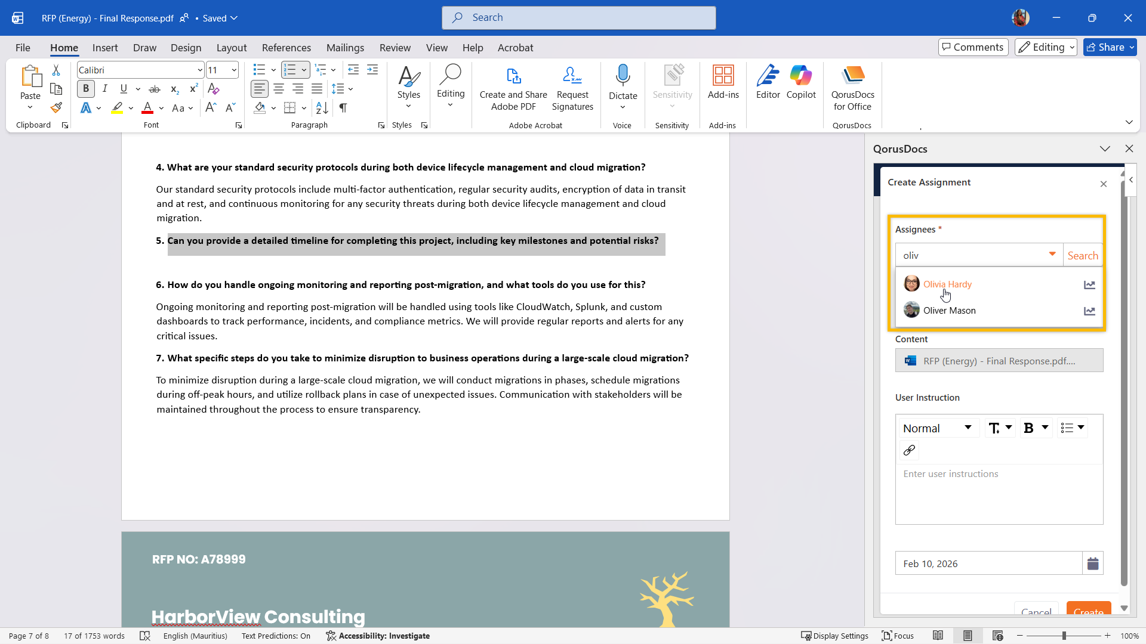Click the orange Search button for assignees
The width and height of the screenshot is (1146, 644).
click(x=1083, y=255)
